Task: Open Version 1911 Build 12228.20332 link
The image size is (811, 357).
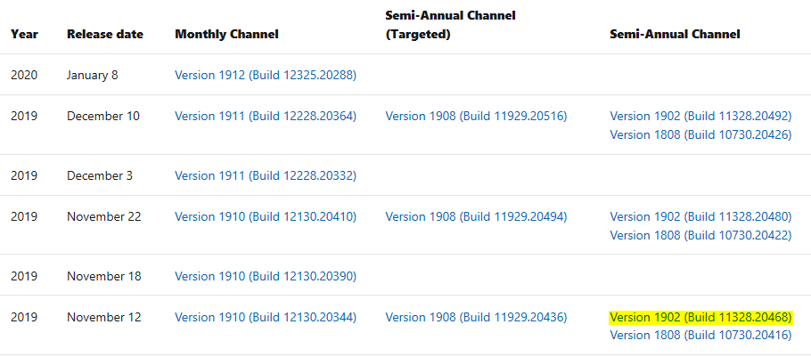Action: coord(266,175)
